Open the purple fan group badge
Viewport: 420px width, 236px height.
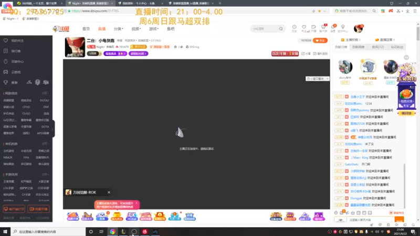coord(139,53)
